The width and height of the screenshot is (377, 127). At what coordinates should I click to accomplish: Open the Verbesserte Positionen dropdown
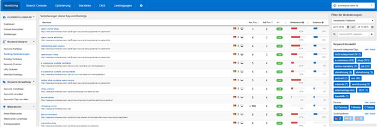pos(353,20)
